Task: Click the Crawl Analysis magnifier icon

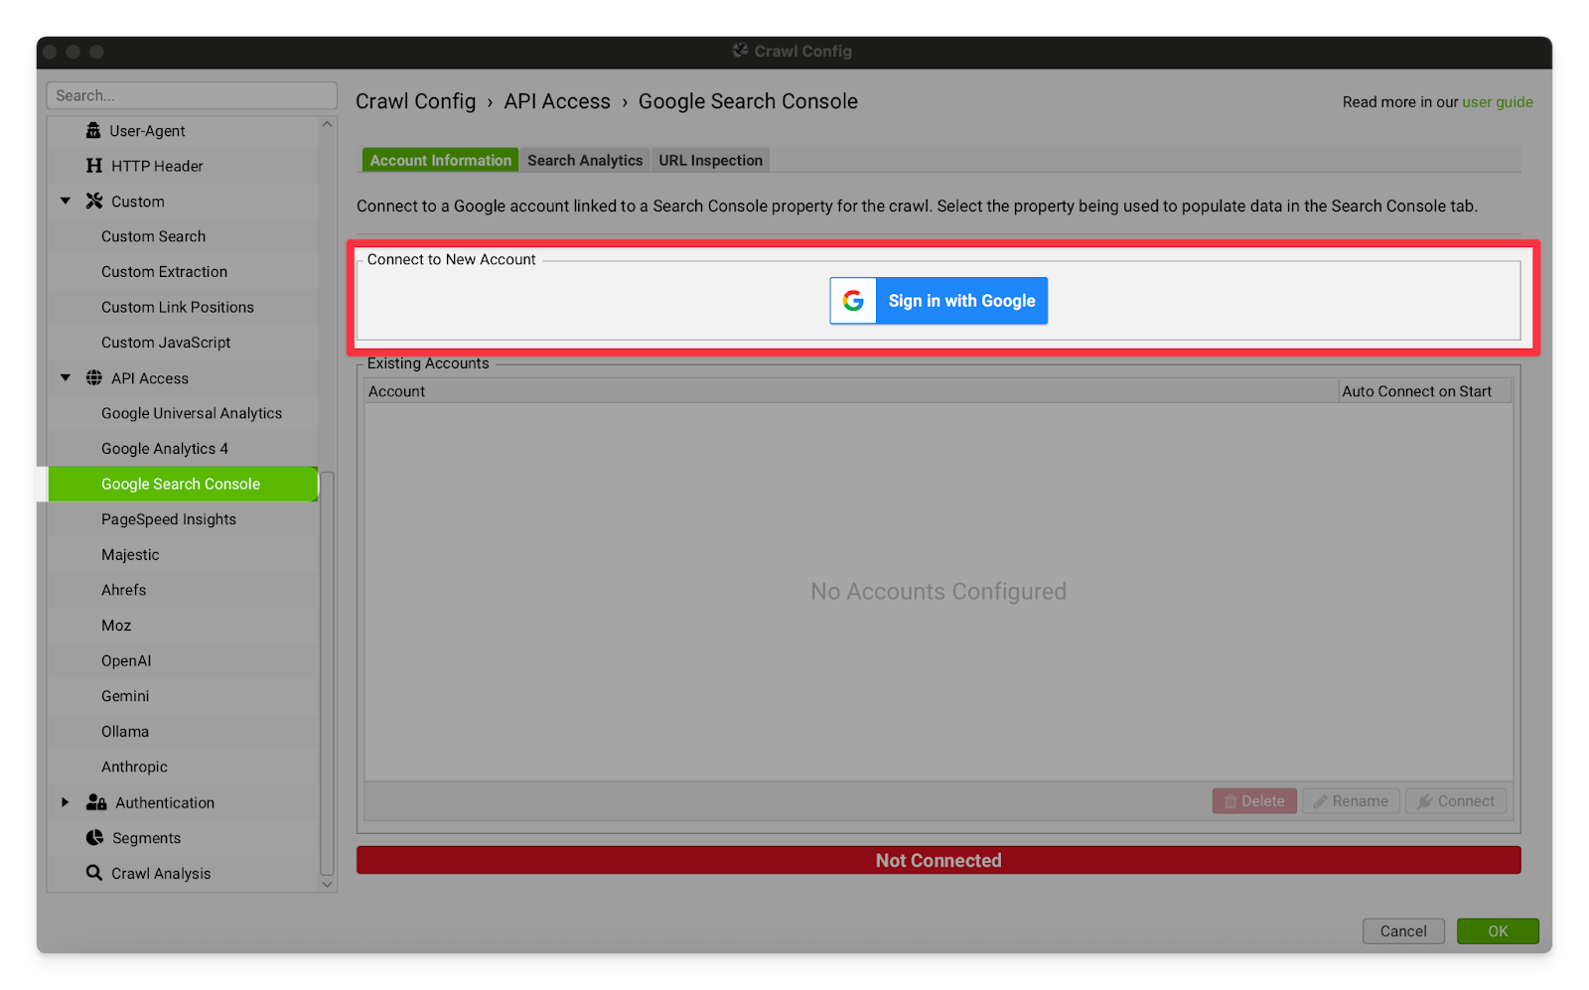Action: coord(94,873)
